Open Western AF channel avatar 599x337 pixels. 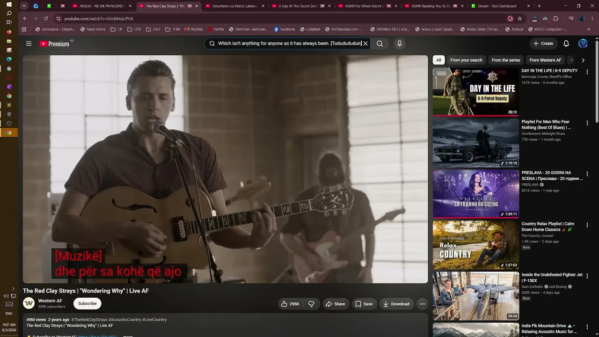click(29, 303)
